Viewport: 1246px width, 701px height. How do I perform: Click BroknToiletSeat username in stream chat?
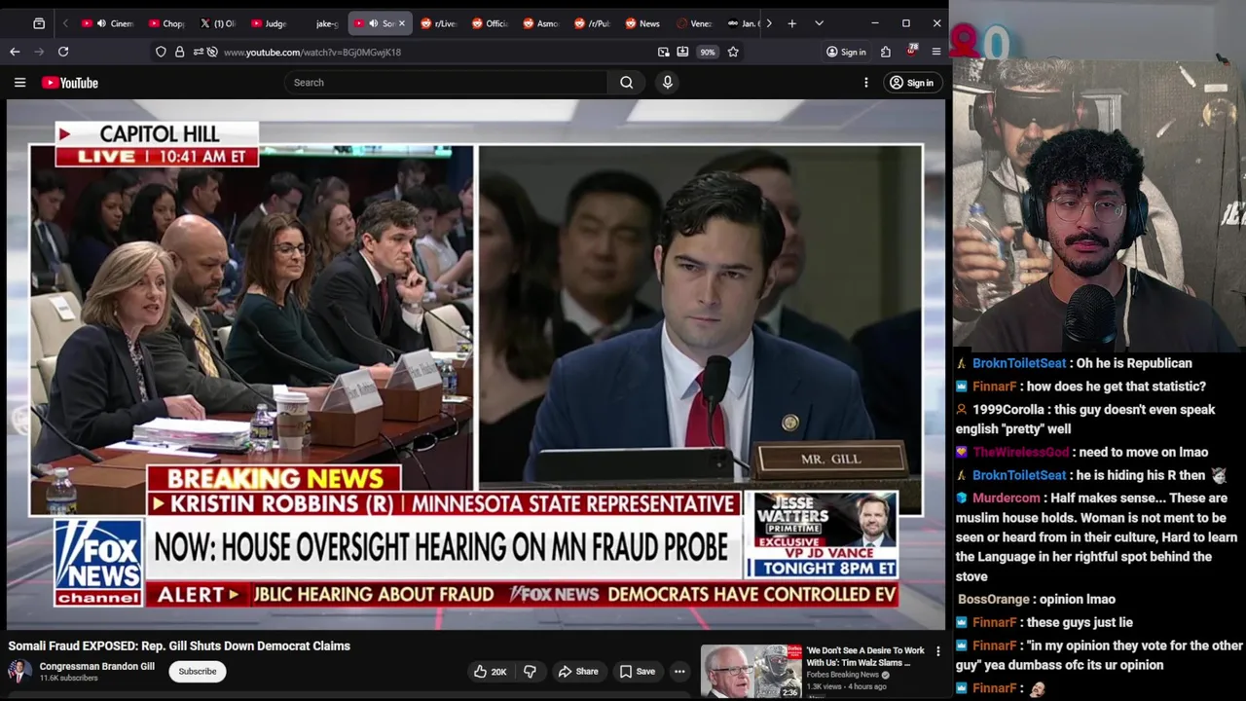point(1019,363)
